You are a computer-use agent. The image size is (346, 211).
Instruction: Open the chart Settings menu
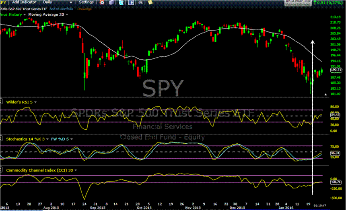click(x=86, y=2)
